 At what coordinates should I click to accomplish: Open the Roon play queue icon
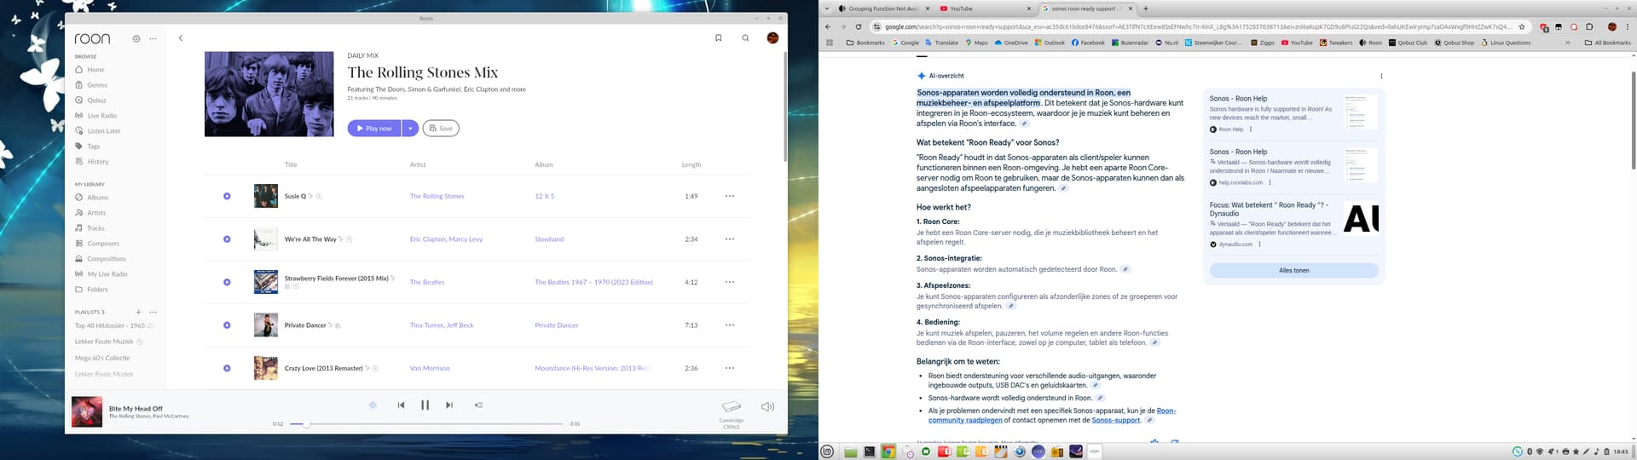pos(479,405)
